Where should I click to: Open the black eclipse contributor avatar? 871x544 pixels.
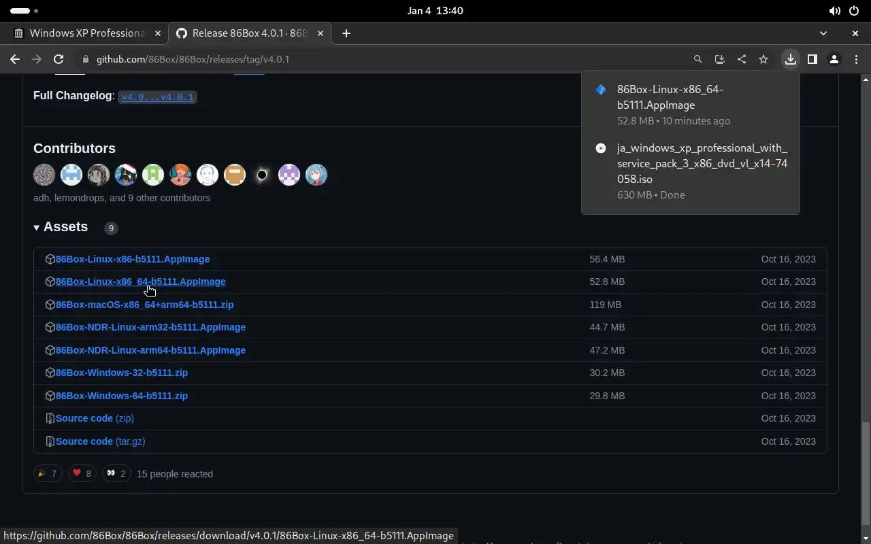click(262, 175)
